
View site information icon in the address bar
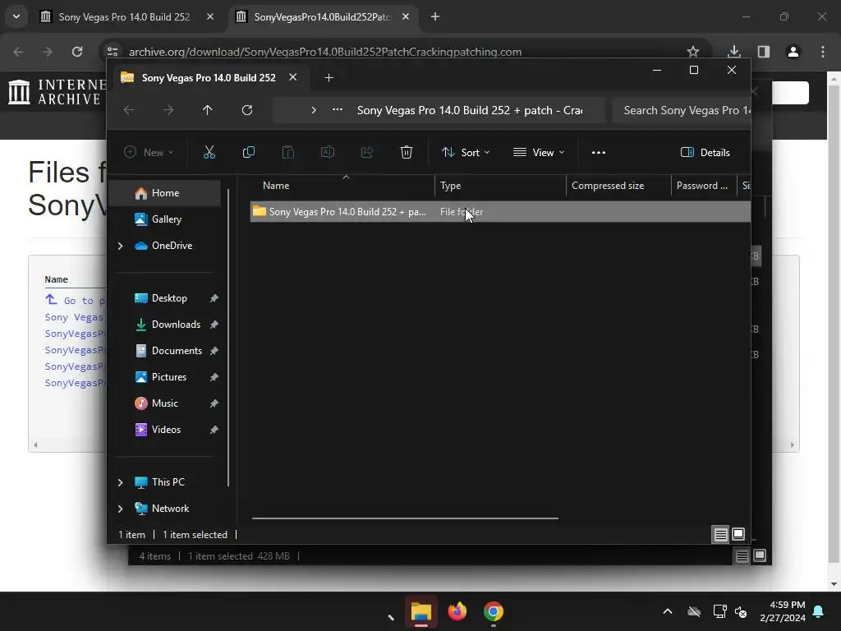(x=113, y=52)
